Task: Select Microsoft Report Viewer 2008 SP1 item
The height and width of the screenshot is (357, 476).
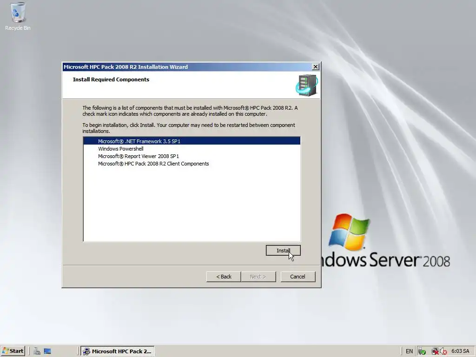Action: pos(192,156)
